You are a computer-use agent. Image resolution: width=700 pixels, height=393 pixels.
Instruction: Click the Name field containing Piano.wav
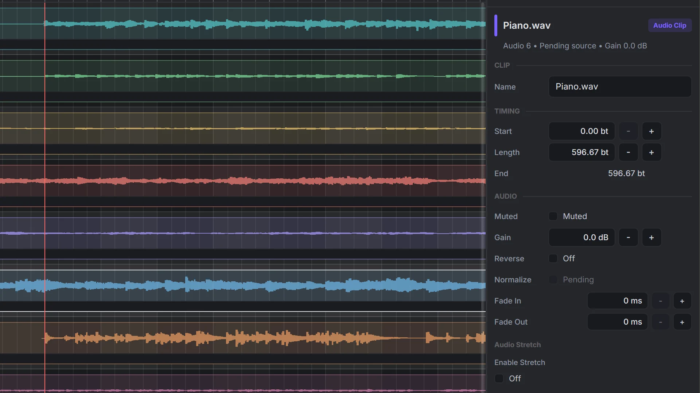(620, 87)
